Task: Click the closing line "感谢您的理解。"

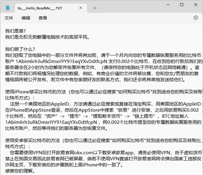Action: [x=20, y=171]
